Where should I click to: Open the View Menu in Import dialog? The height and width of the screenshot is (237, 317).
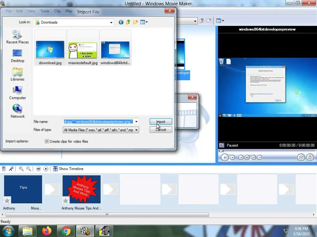coord(144,22)
